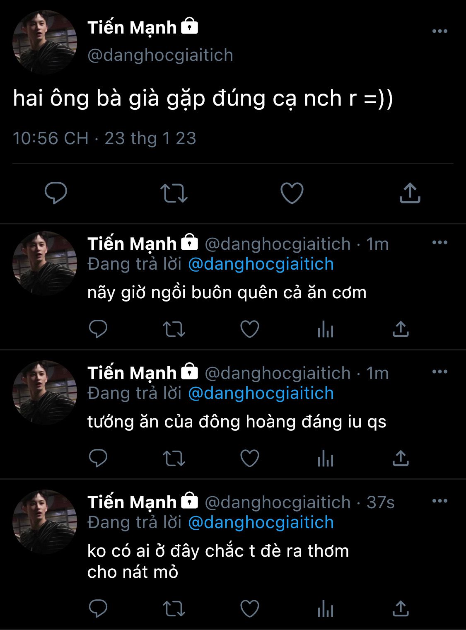Like the main tweet
Image resolution: width=466 pixels, height=630 pixels.
pyautogui.click(x=292, y=193)
